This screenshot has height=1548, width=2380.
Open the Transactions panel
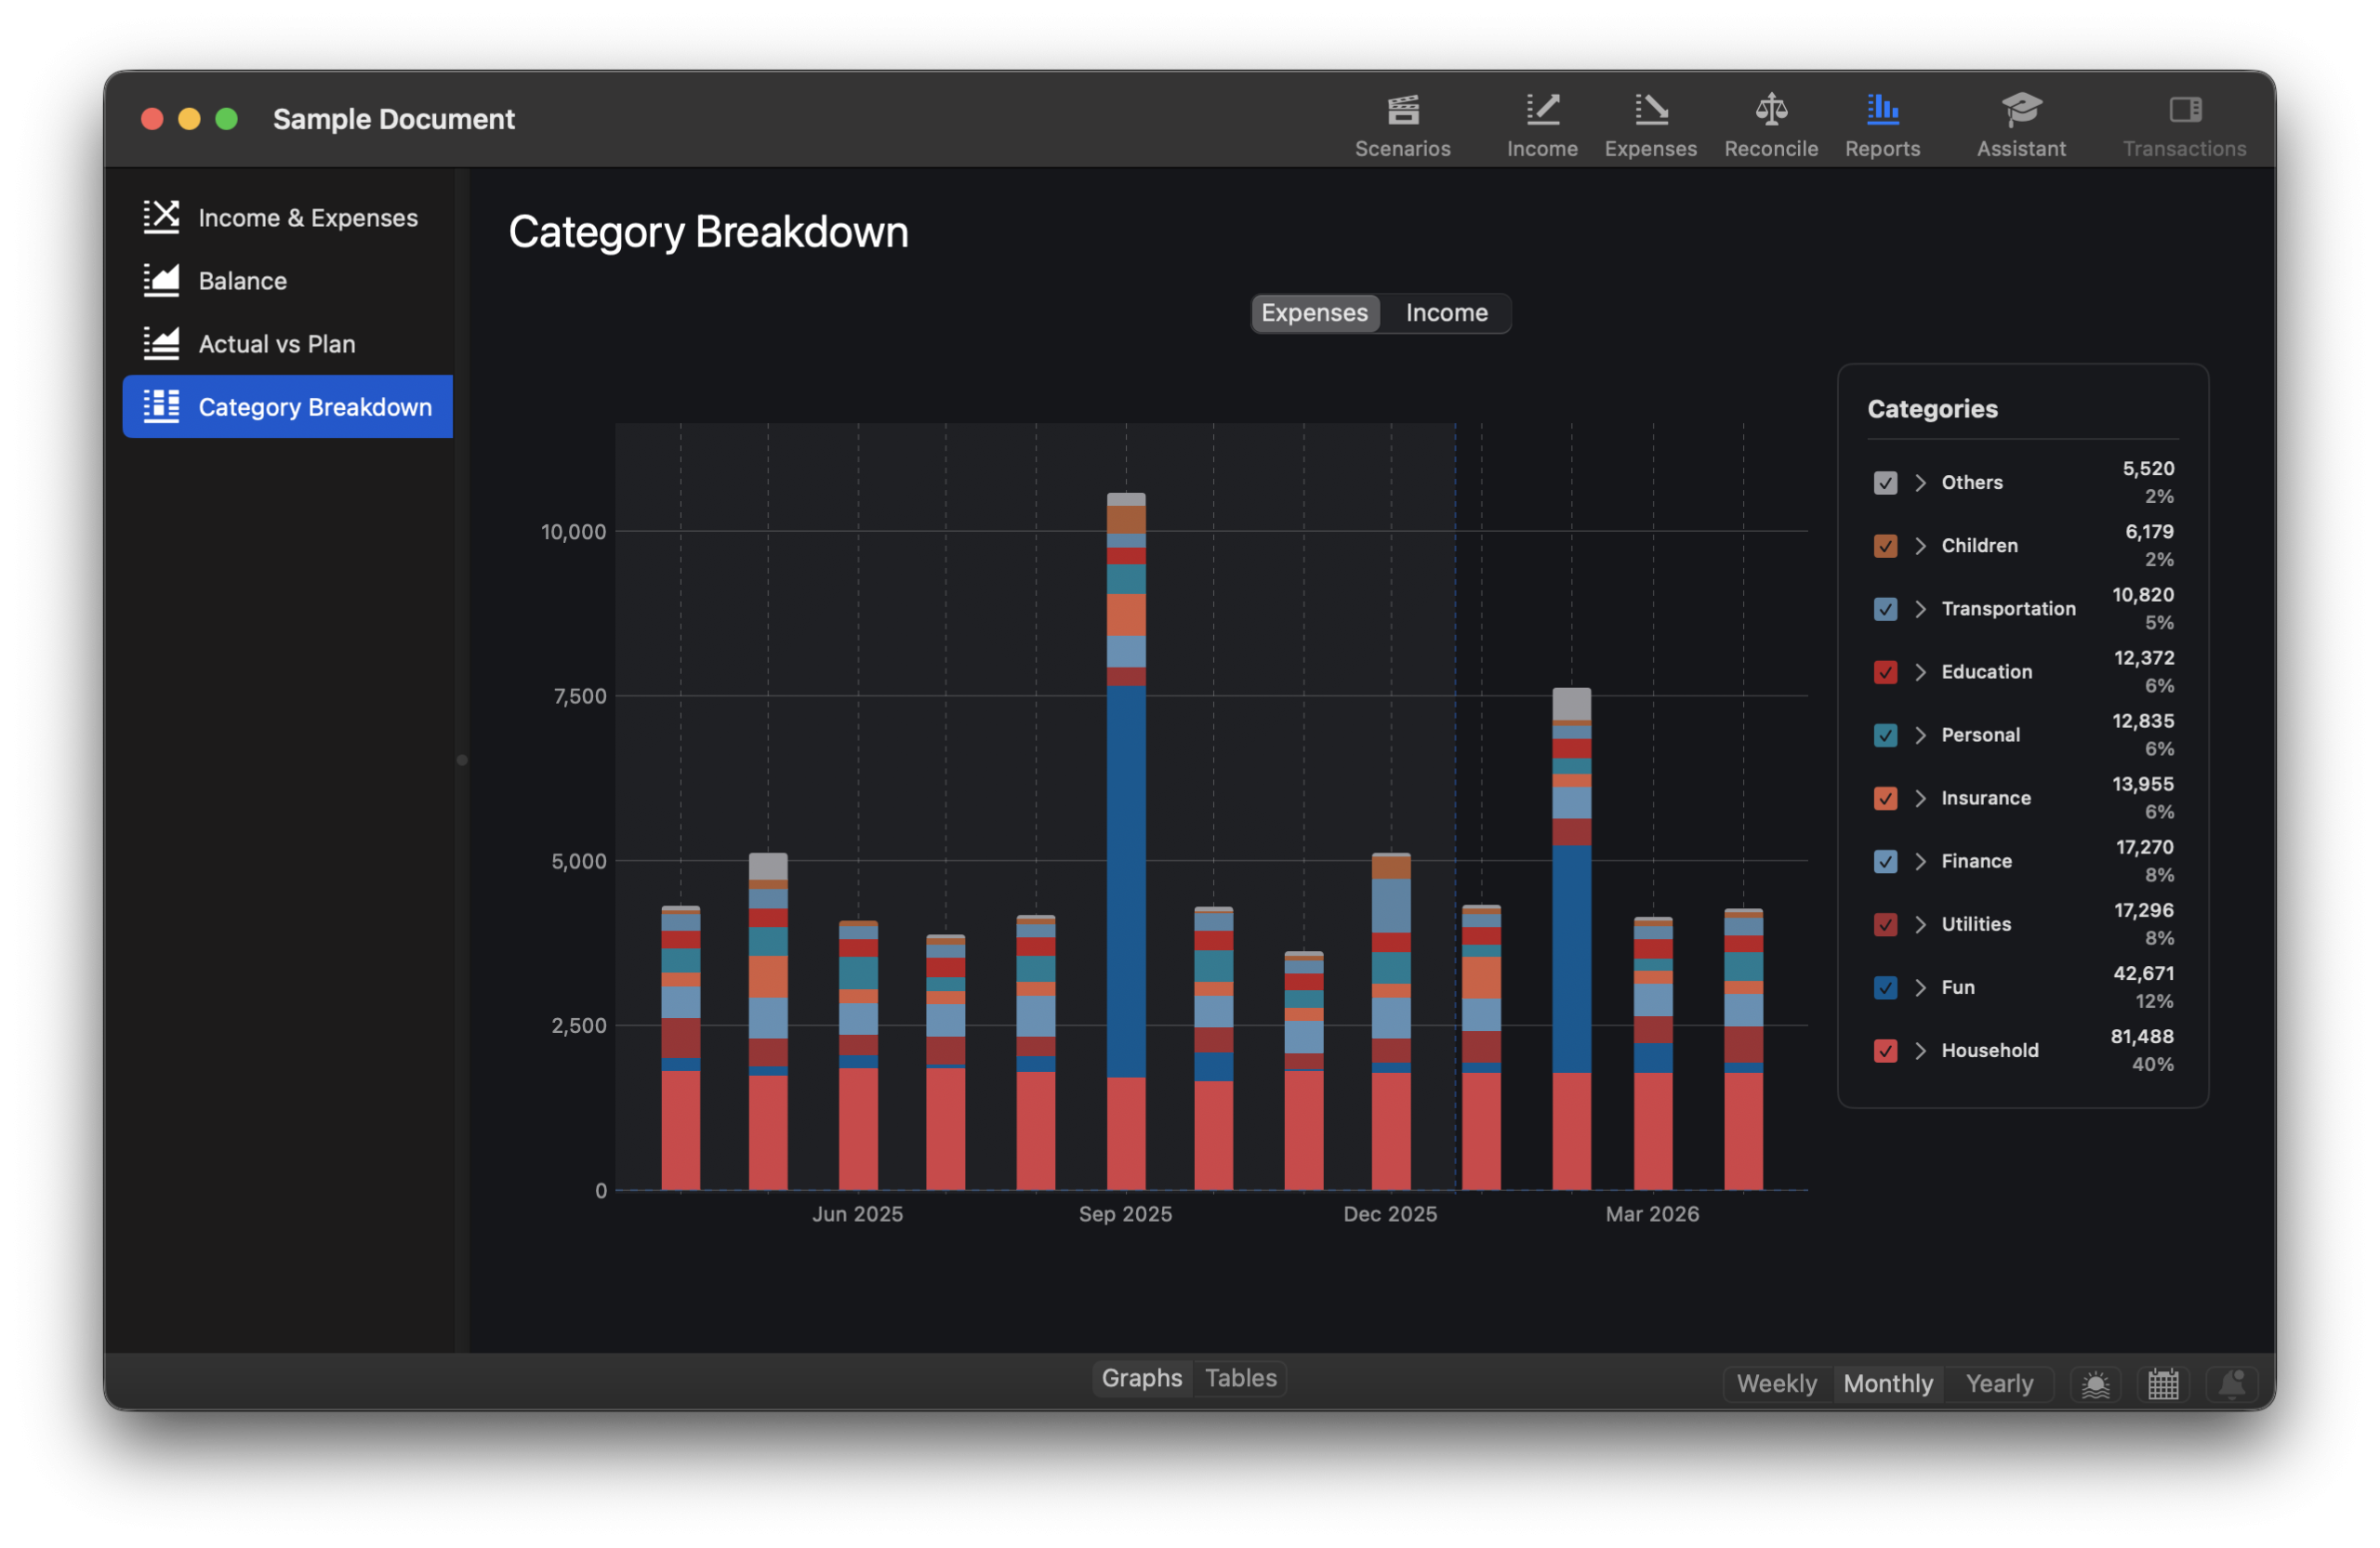(x=2184, y=120)
